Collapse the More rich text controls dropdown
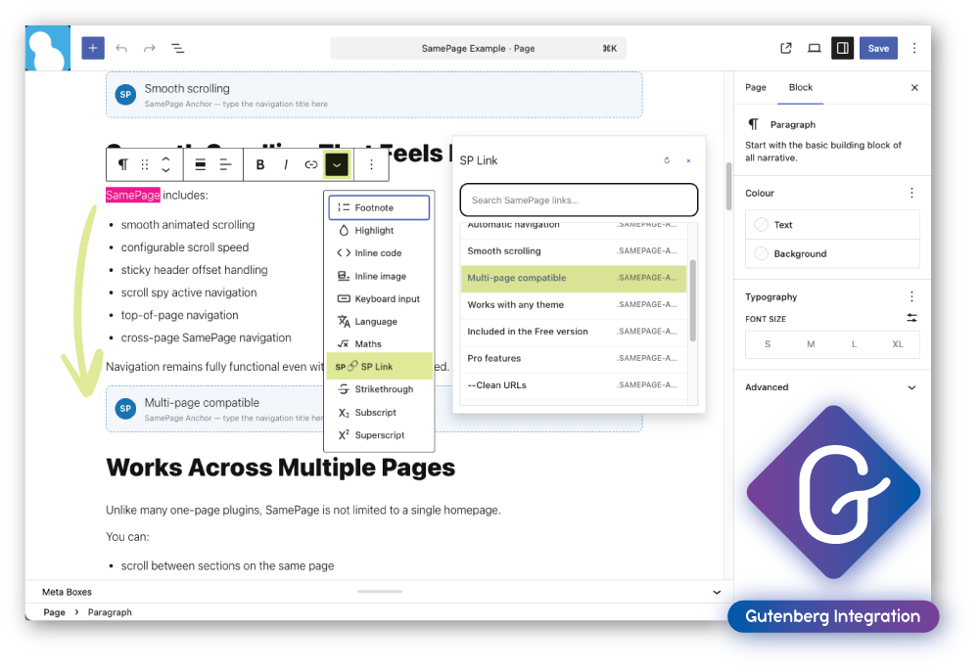The image size is (979, 672). point(337,164)
